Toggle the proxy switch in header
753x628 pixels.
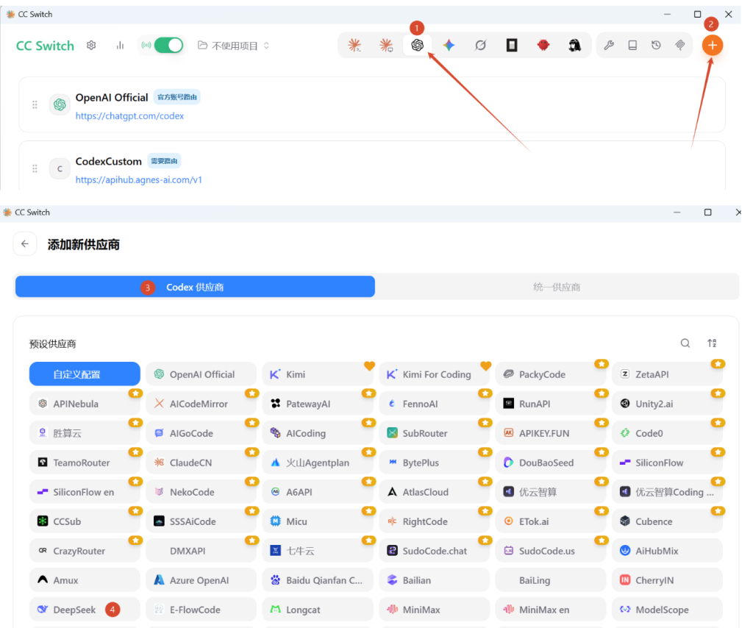coord(168,45)
